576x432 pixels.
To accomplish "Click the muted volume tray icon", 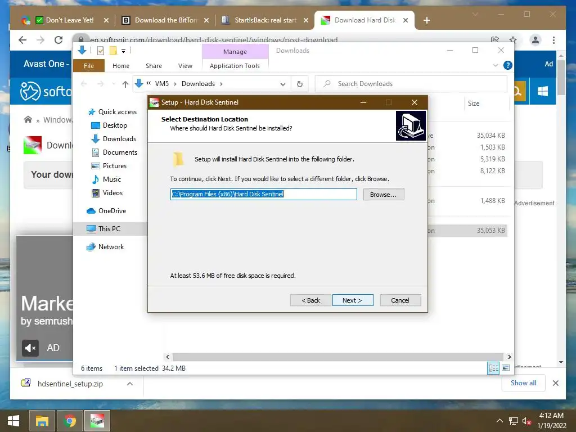I will coord(526,421).
